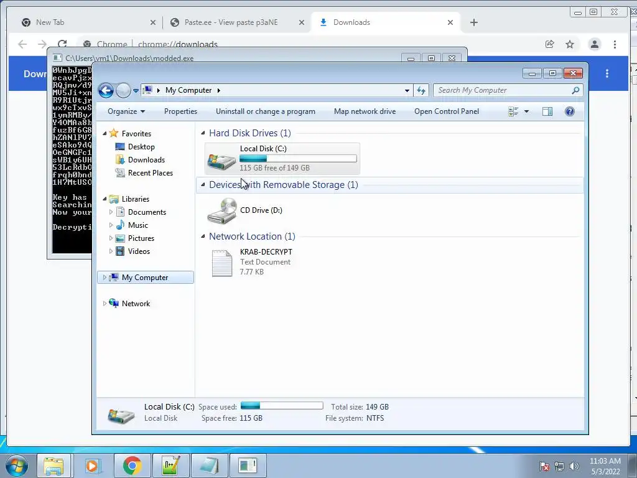This screenshot has height=478, width=637.
Task: Select Network in navigation pane
Action: [x=136, y=303]
